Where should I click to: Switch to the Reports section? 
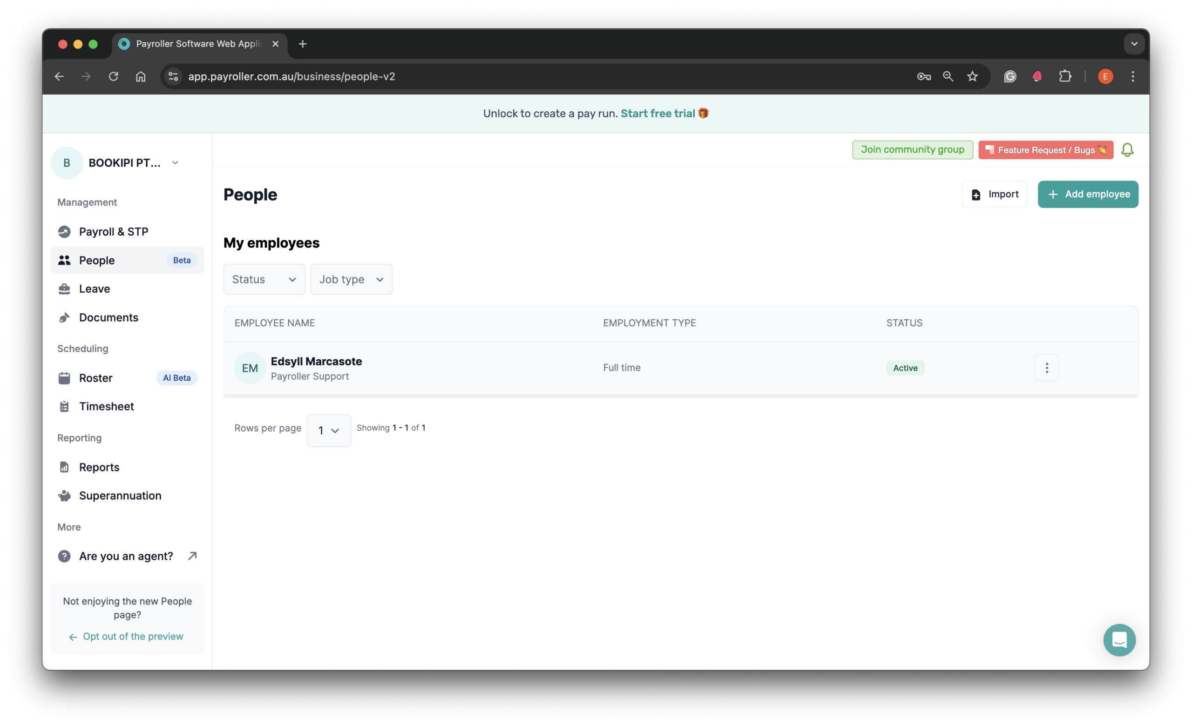click(99, 467)
